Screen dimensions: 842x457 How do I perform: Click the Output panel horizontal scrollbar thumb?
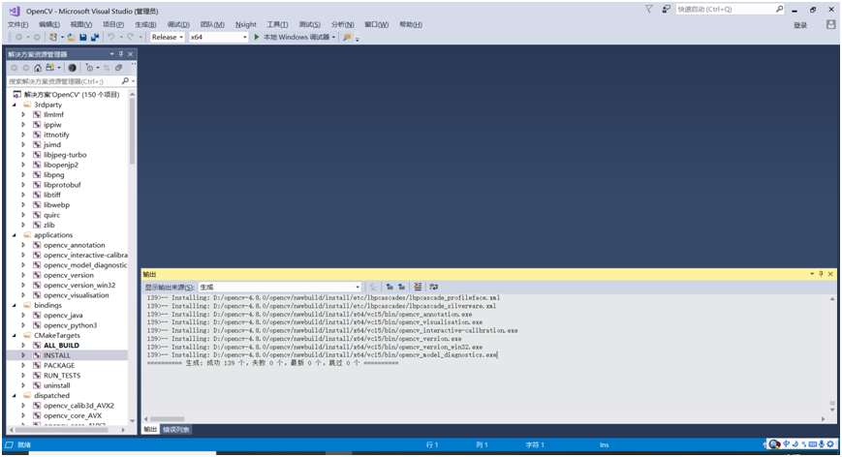click(x=168, y=419)
